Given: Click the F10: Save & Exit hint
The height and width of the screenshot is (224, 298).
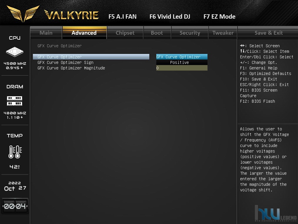Looking at the screenshot, I should [258, 79].
